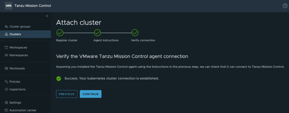Open Automation center from sidebar
The width and height of the screenshot is (289, 113).
23,110
